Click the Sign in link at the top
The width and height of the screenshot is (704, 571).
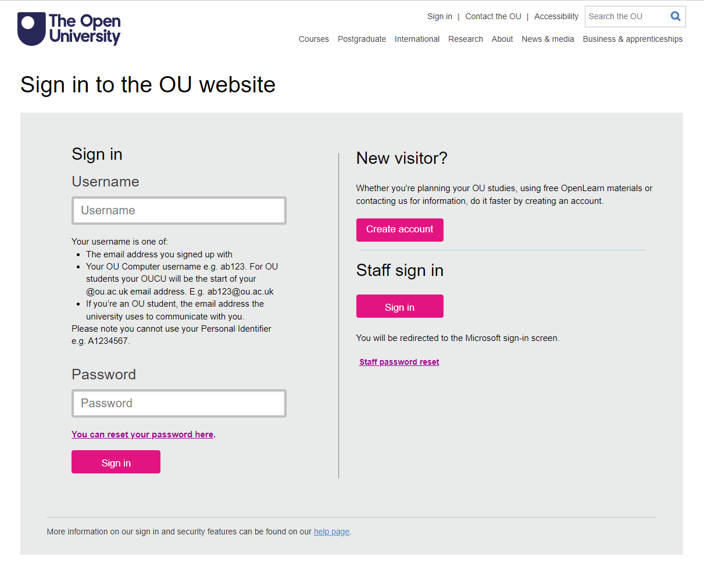(439, 16)
